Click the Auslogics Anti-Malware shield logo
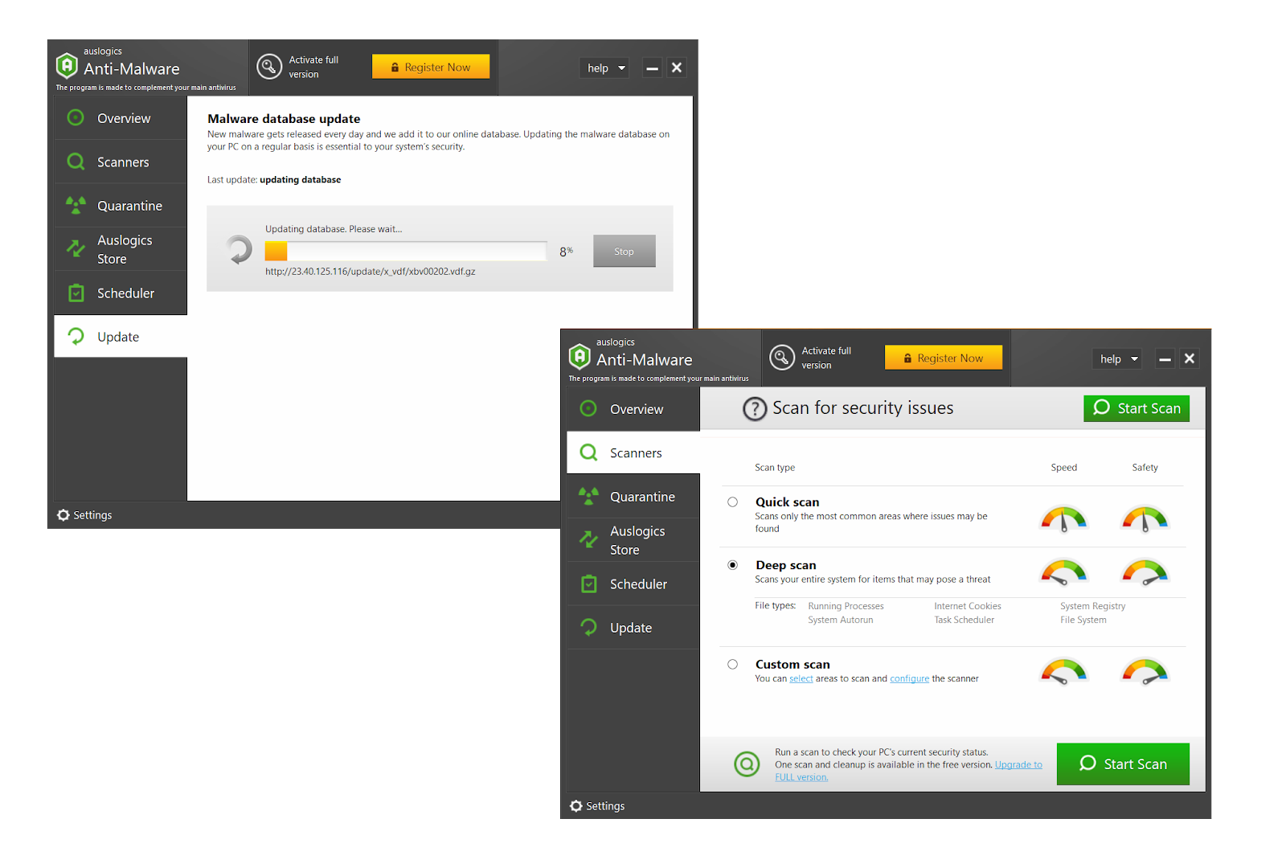Viewport: 1286px width, 864px height. (579, 358)
